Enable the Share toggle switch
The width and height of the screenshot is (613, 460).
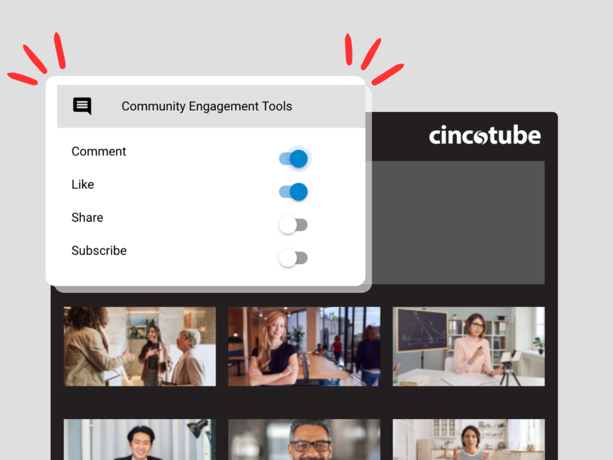pyautogui.click(x=293, y=225)
